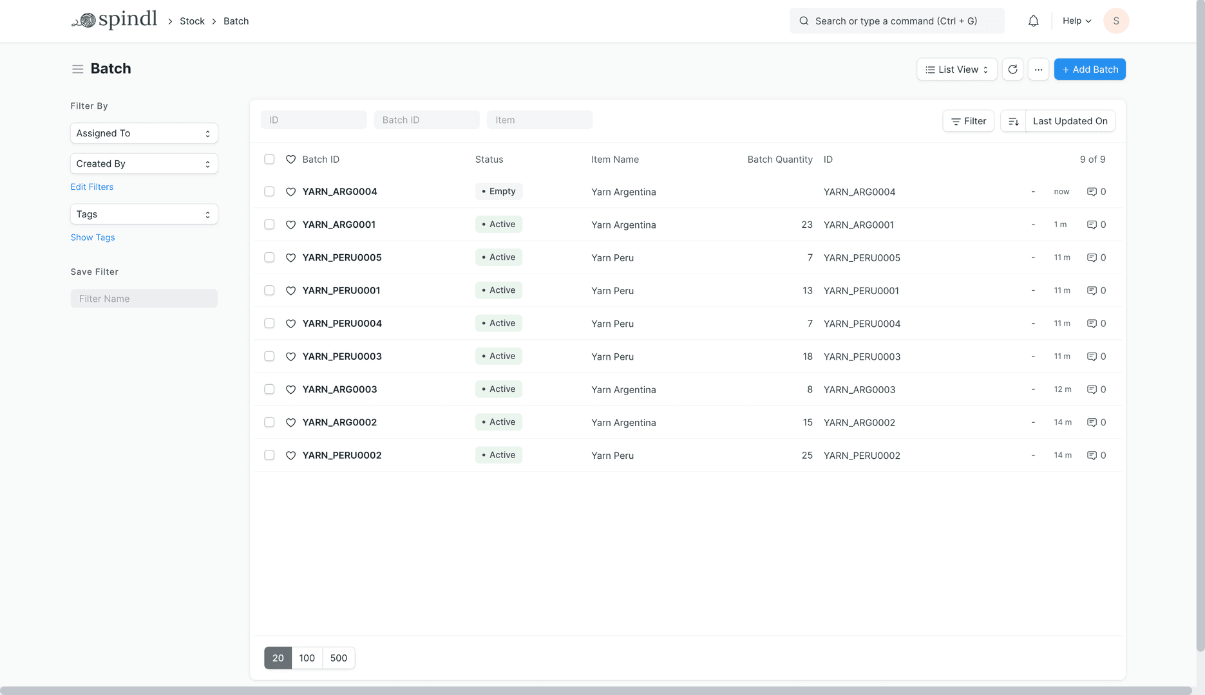Click the notifications bell icon
This screenshot has width=1205, height=695.
[x=1033, y=21]
